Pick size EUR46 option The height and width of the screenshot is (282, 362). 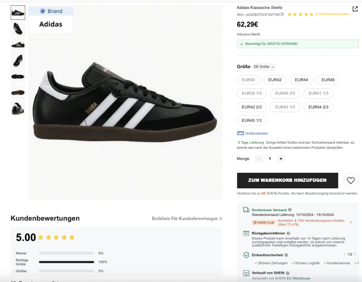click(x=328, y=80)
